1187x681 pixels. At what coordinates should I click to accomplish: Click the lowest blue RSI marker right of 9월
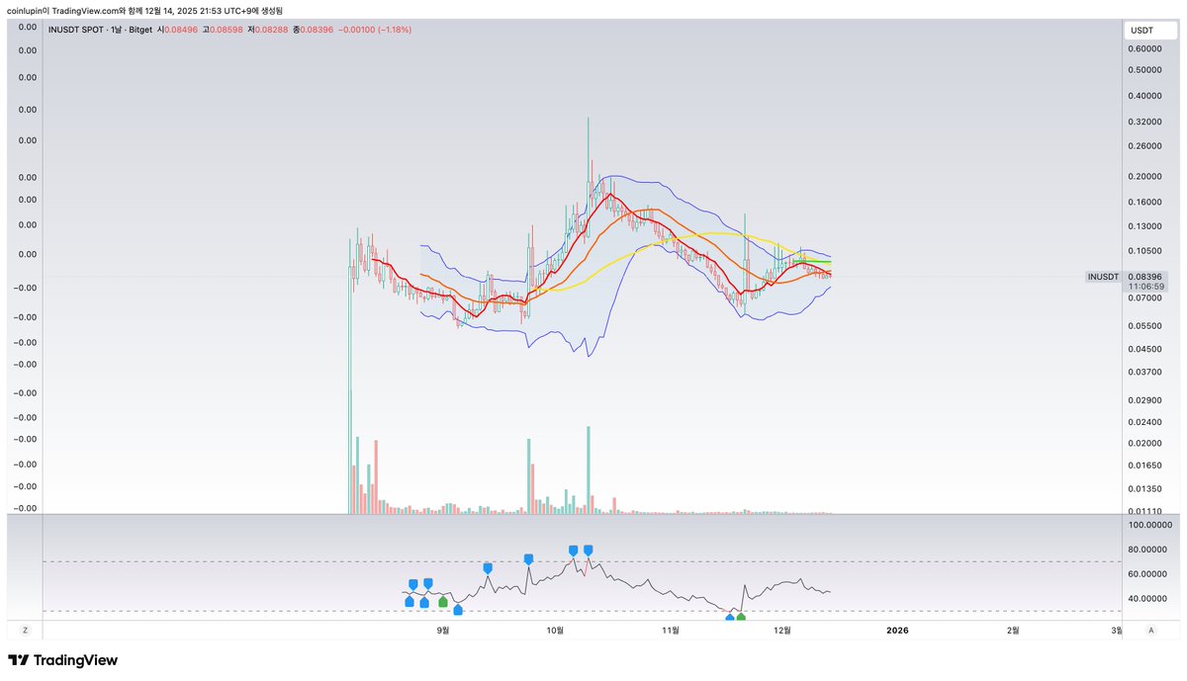point(457,611)
